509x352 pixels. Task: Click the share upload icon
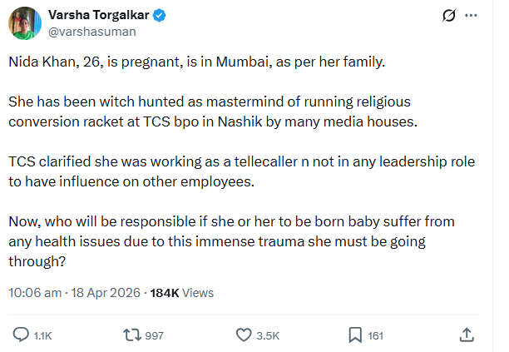(467, 335)
